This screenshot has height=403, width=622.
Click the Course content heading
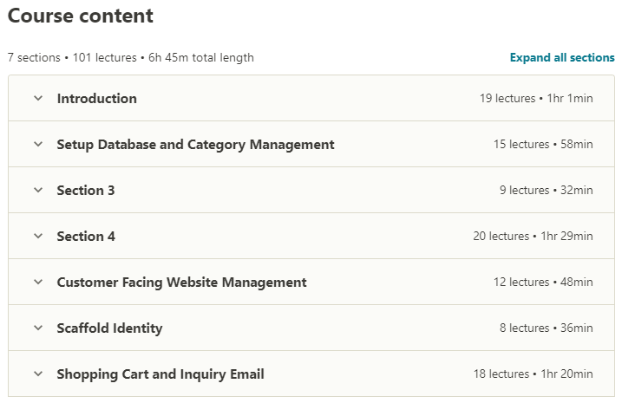pos(81,16)
